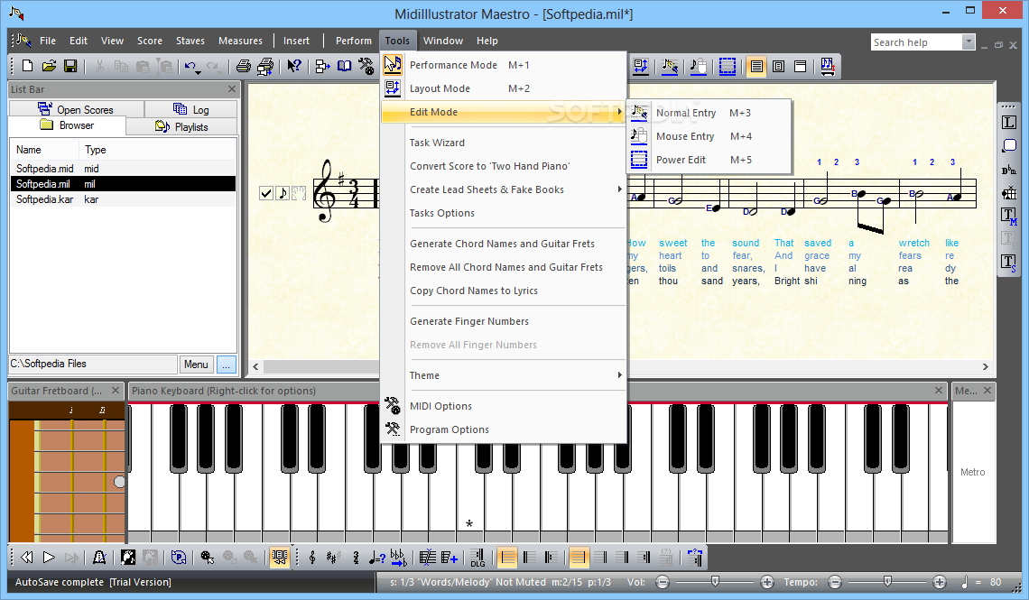Open the Log tab

pos(191,109)
